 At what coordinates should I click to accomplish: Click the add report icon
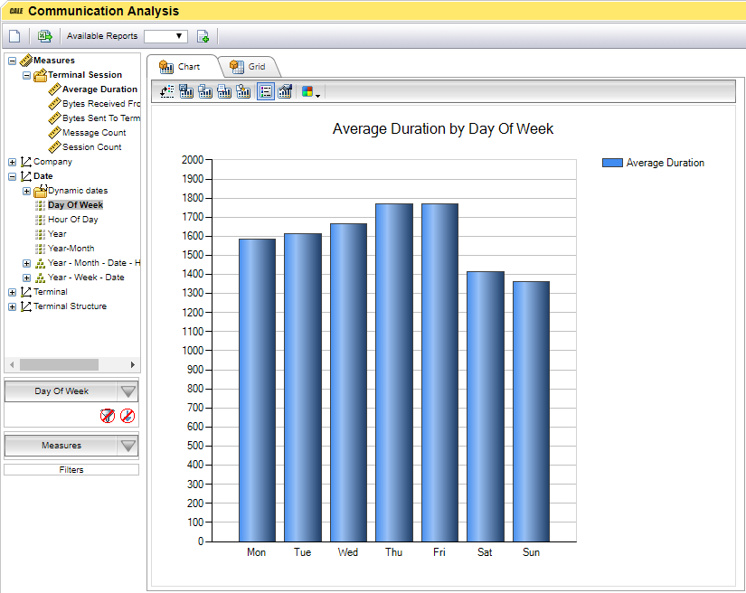(x=203, y=36)
